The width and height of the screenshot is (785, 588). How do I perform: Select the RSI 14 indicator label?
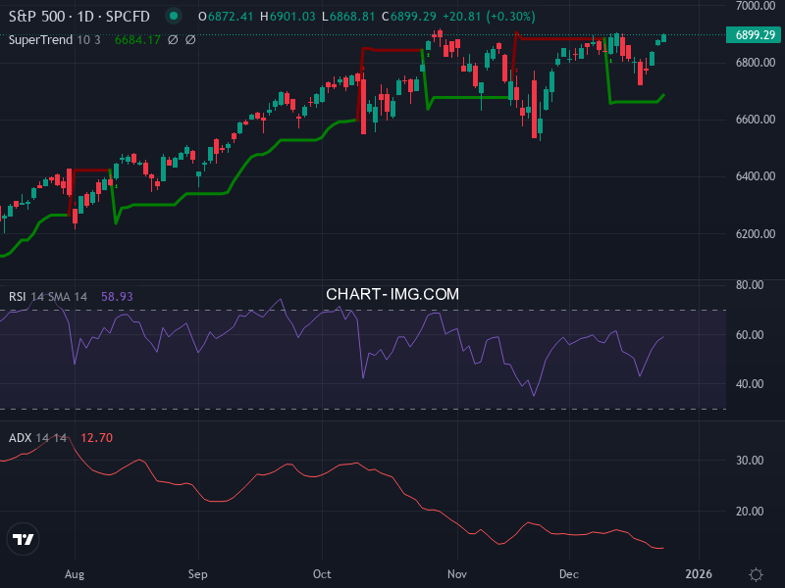coord(25,294)
